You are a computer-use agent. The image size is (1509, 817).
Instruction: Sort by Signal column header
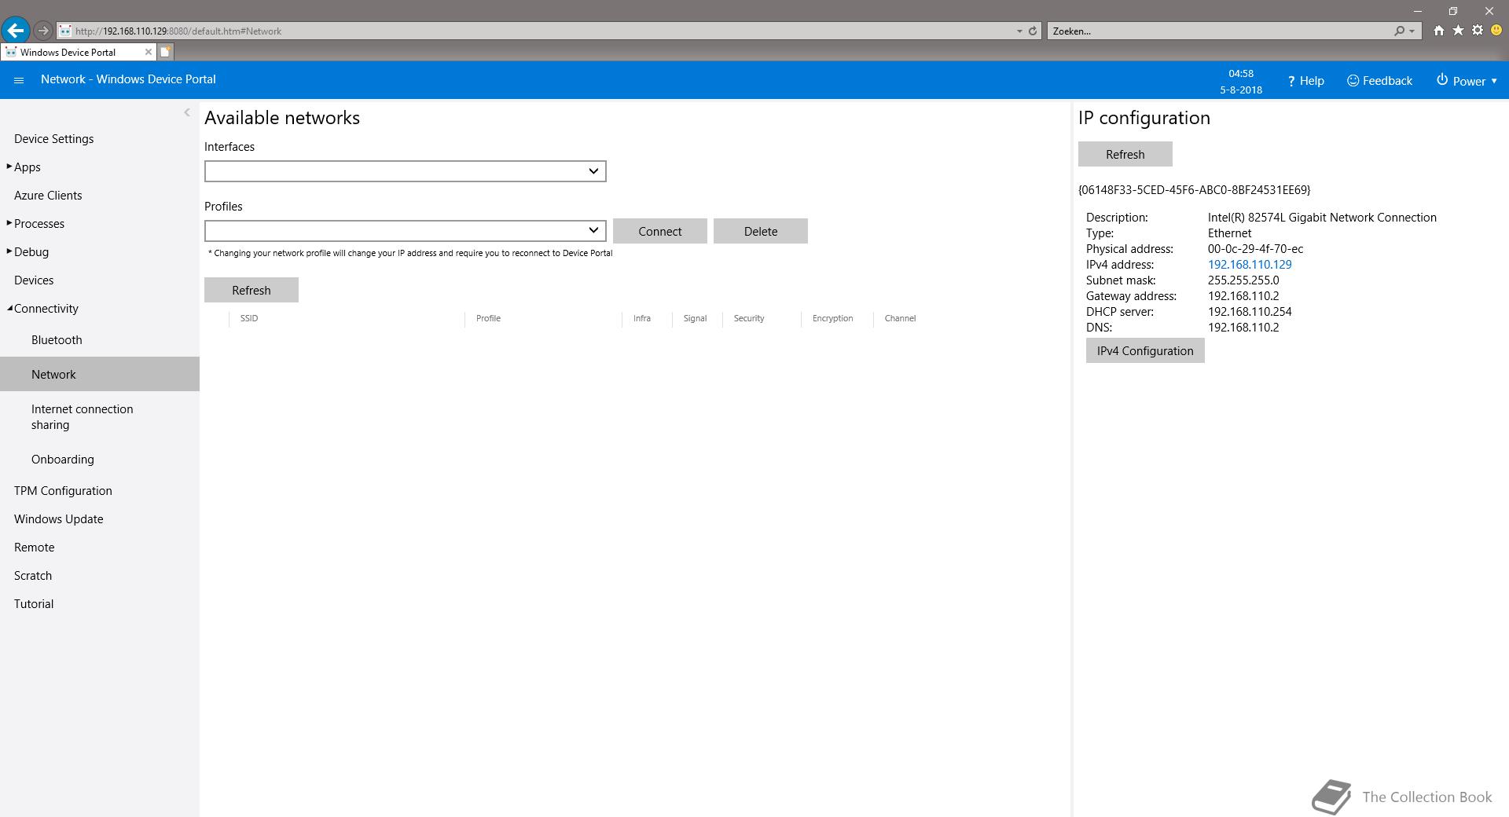[695, 318]
